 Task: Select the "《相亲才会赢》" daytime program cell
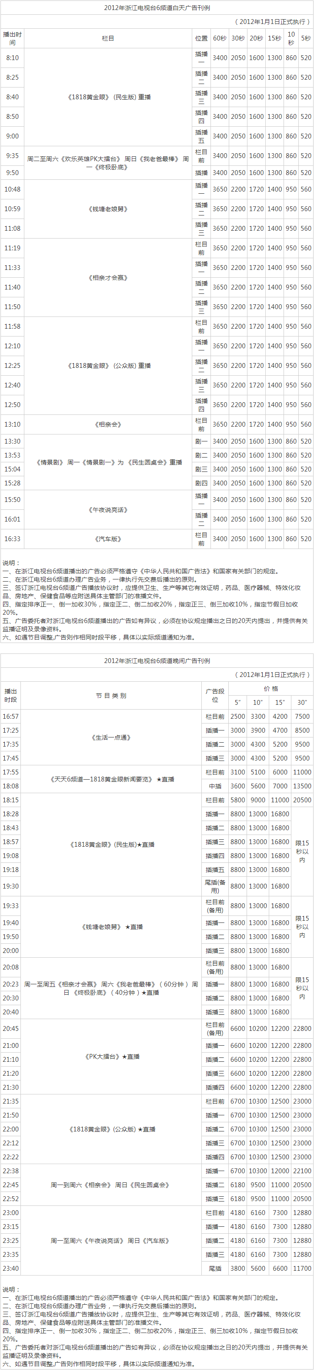[x=108, y=278]
